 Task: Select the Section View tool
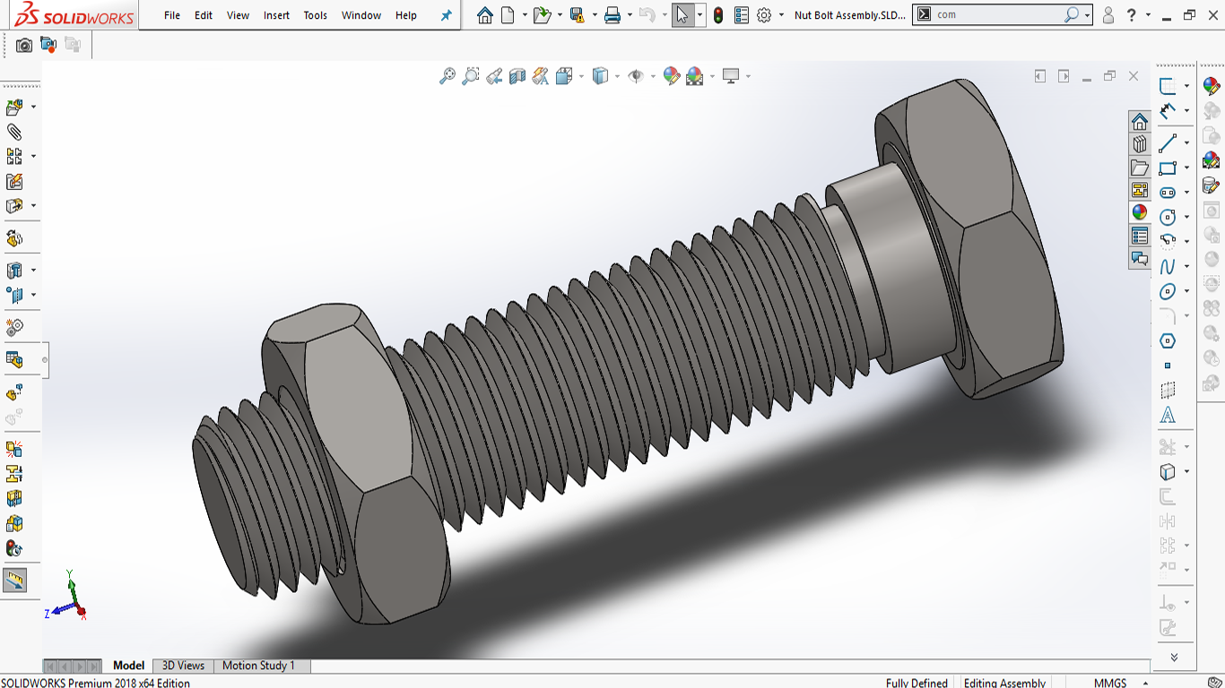[517, 77]
